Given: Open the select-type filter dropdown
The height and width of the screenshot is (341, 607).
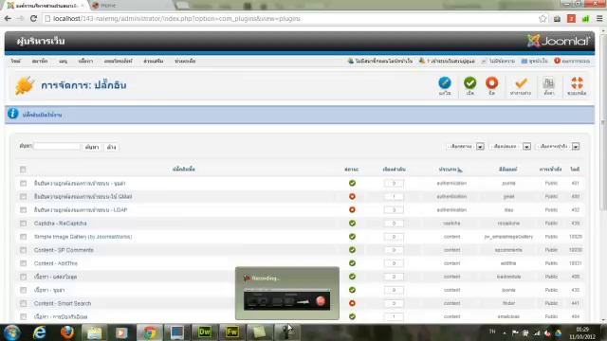Looking at the screenshot, I should point(510,147).
